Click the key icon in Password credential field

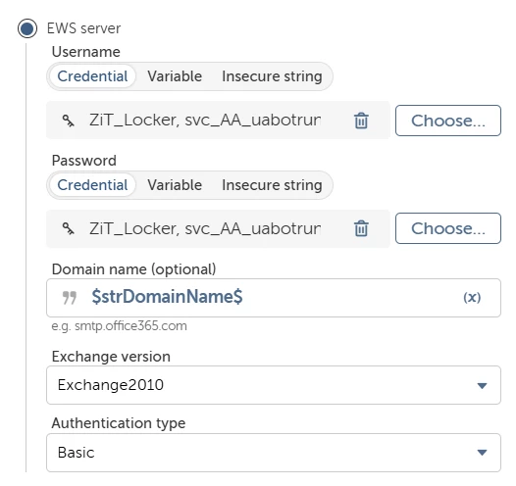coord(69,228)
